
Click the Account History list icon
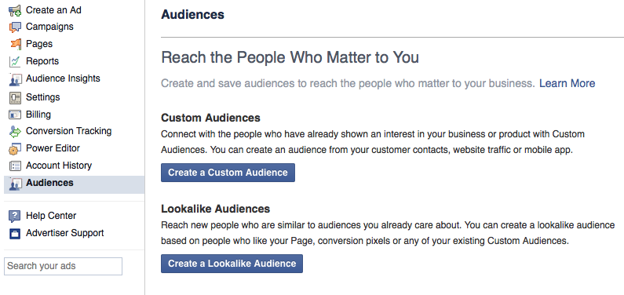click(15, 166)
